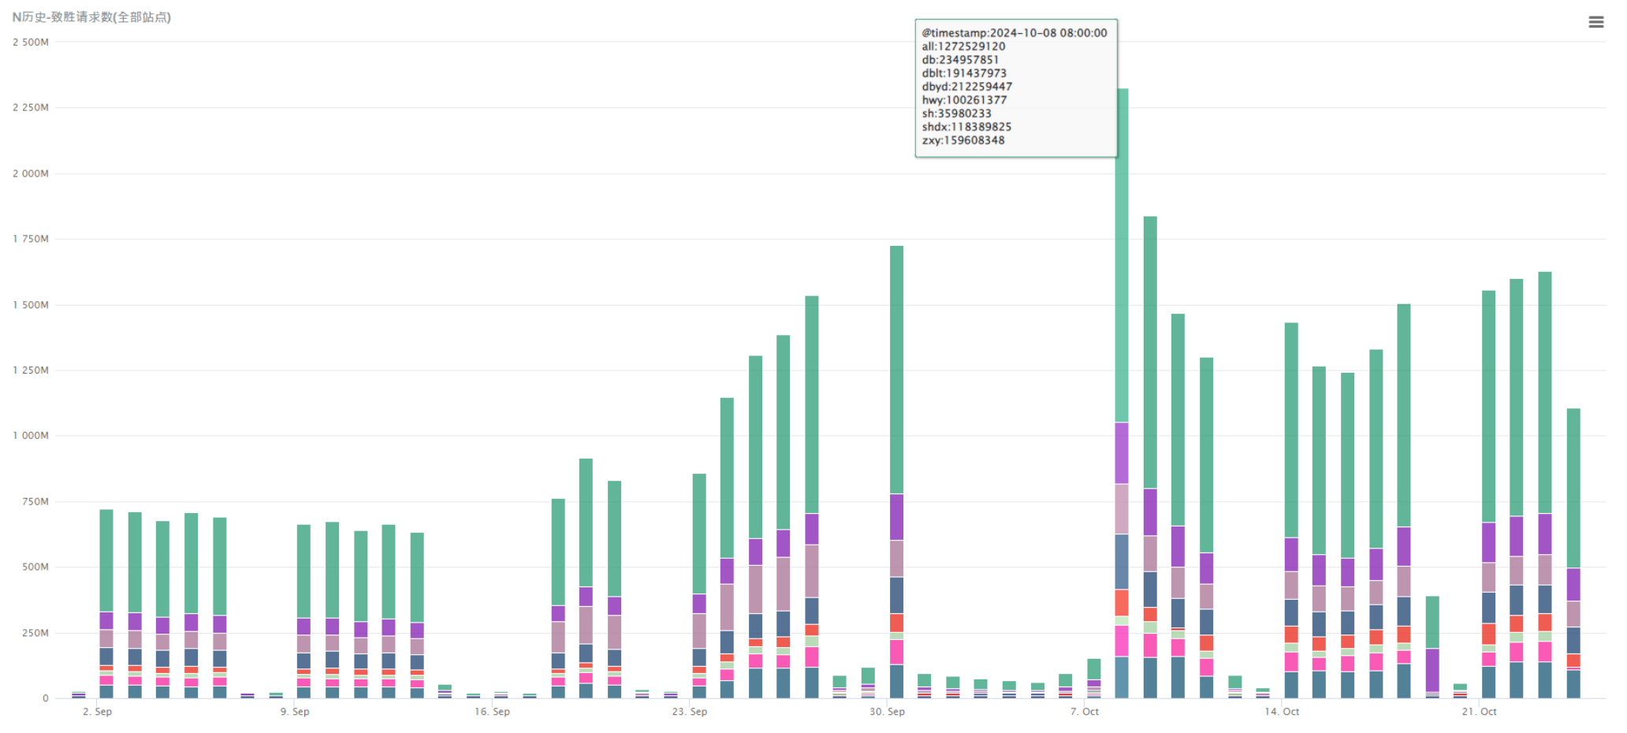This screenshot has height=733, width=1627.
Task: Click the green bar segment above 2. Sep
Action: pyautogui.click(x=106, y=561)
